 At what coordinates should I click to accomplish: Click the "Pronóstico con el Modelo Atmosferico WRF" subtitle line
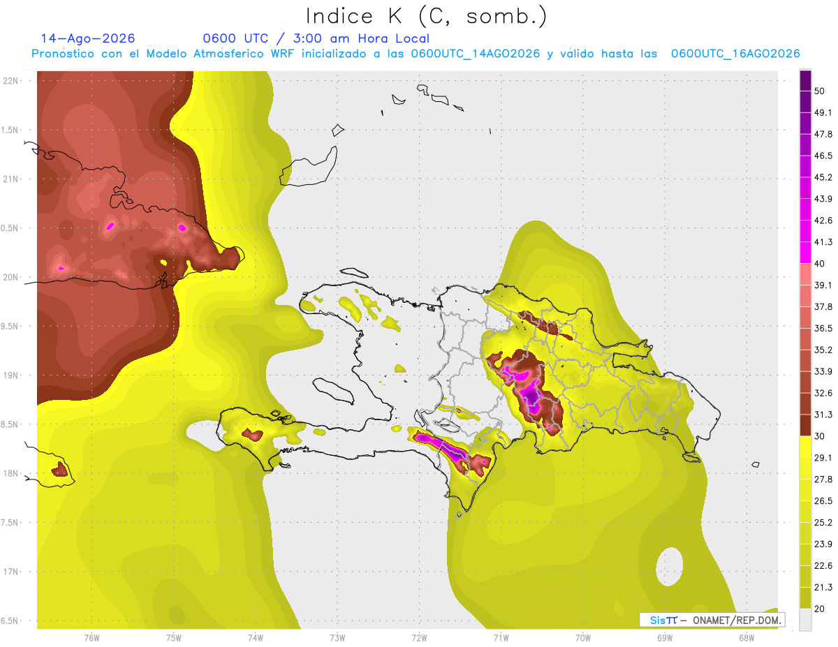(x=416, y=54)
